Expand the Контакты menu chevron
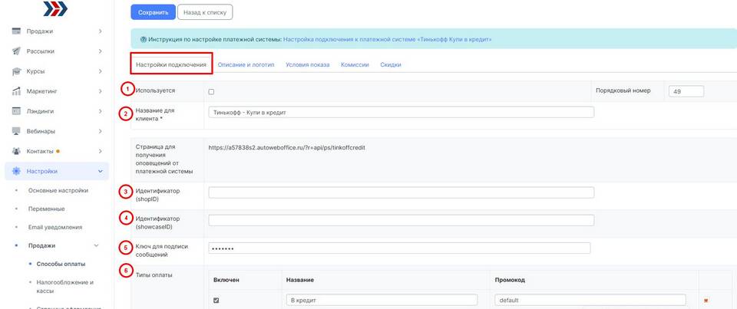737x309 pixels. pyautogui.click(x=100, y=151)
